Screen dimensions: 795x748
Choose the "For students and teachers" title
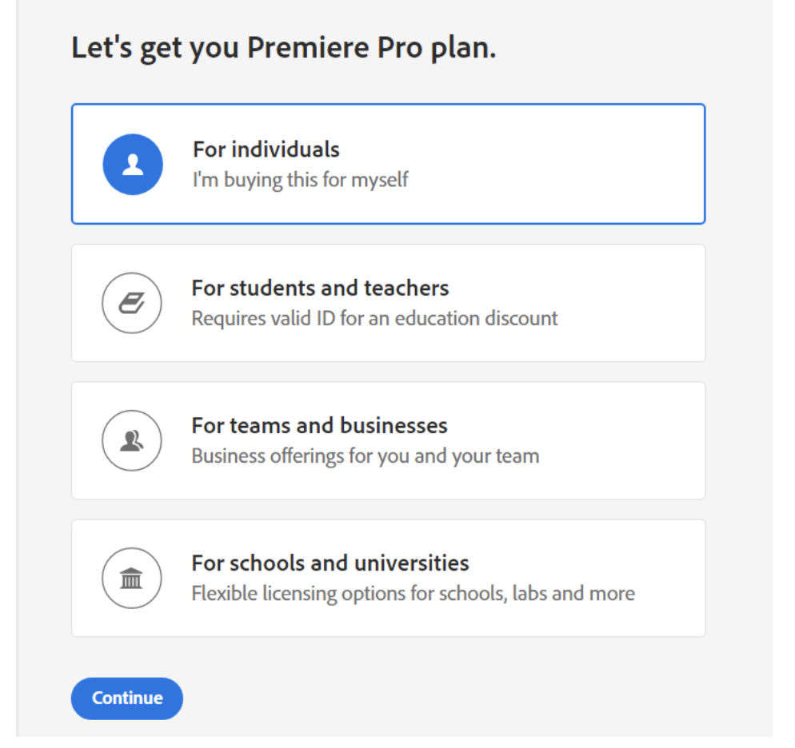tap(320, 288)
